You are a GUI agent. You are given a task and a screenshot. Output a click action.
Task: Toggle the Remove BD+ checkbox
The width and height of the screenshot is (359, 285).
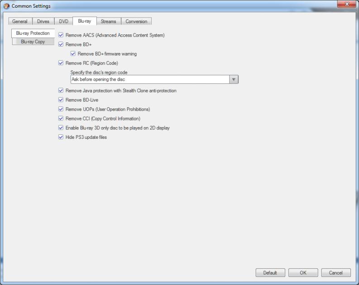pos(61,44)
